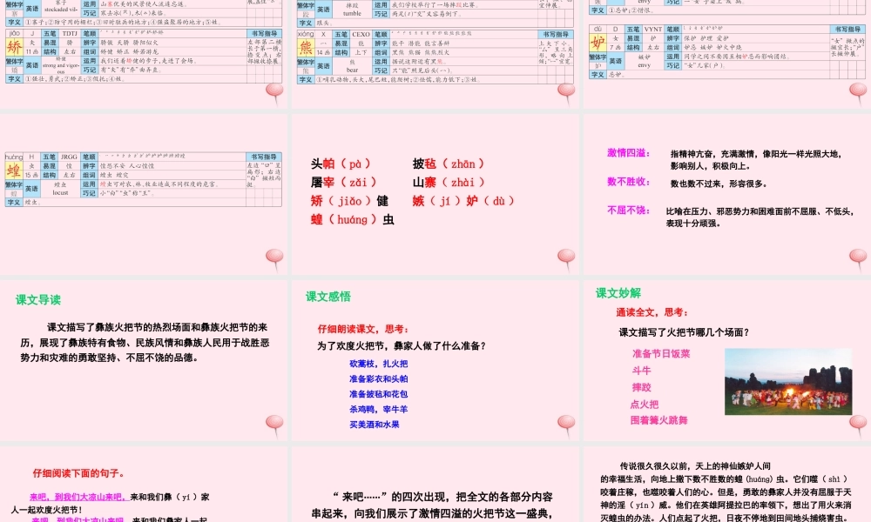Click the 书写指导 header on the 熊 card
The height and width of the screenshot is (522, 871).
pos(556,35)
